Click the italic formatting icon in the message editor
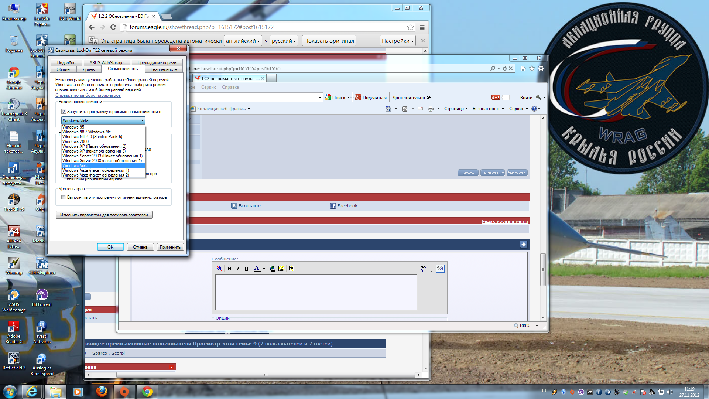709x399 pixels. (x=238, y=269)
